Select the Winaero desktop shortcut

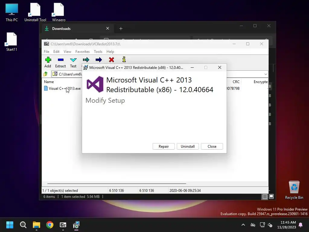[59, 12]
